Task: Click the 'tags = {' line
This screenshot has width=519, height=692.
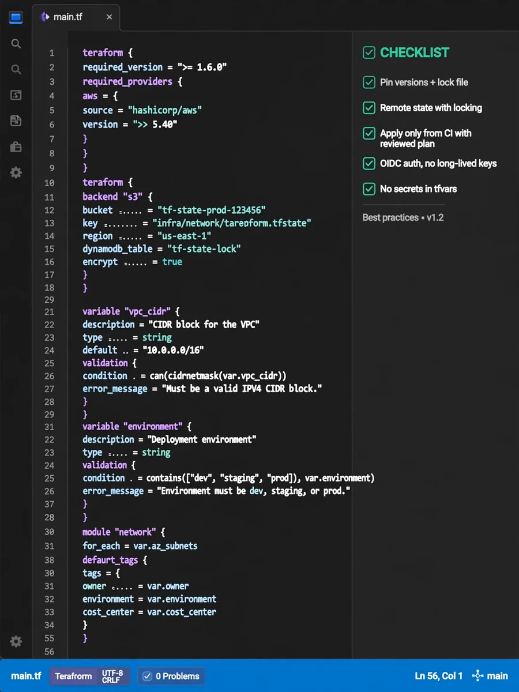Action: point(101,573)
